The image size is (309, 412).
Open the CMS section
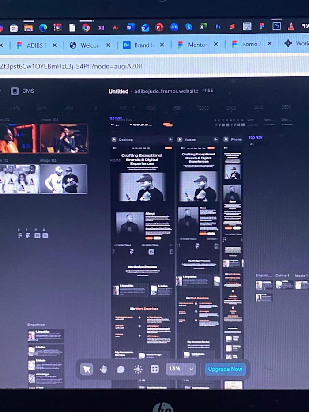[x=23, y=91]
